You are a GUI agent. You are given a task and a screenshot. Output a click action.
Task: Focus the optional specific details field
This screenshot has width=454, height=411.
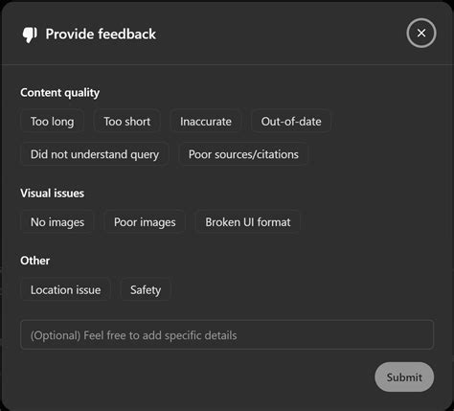(x=227, y=335)
